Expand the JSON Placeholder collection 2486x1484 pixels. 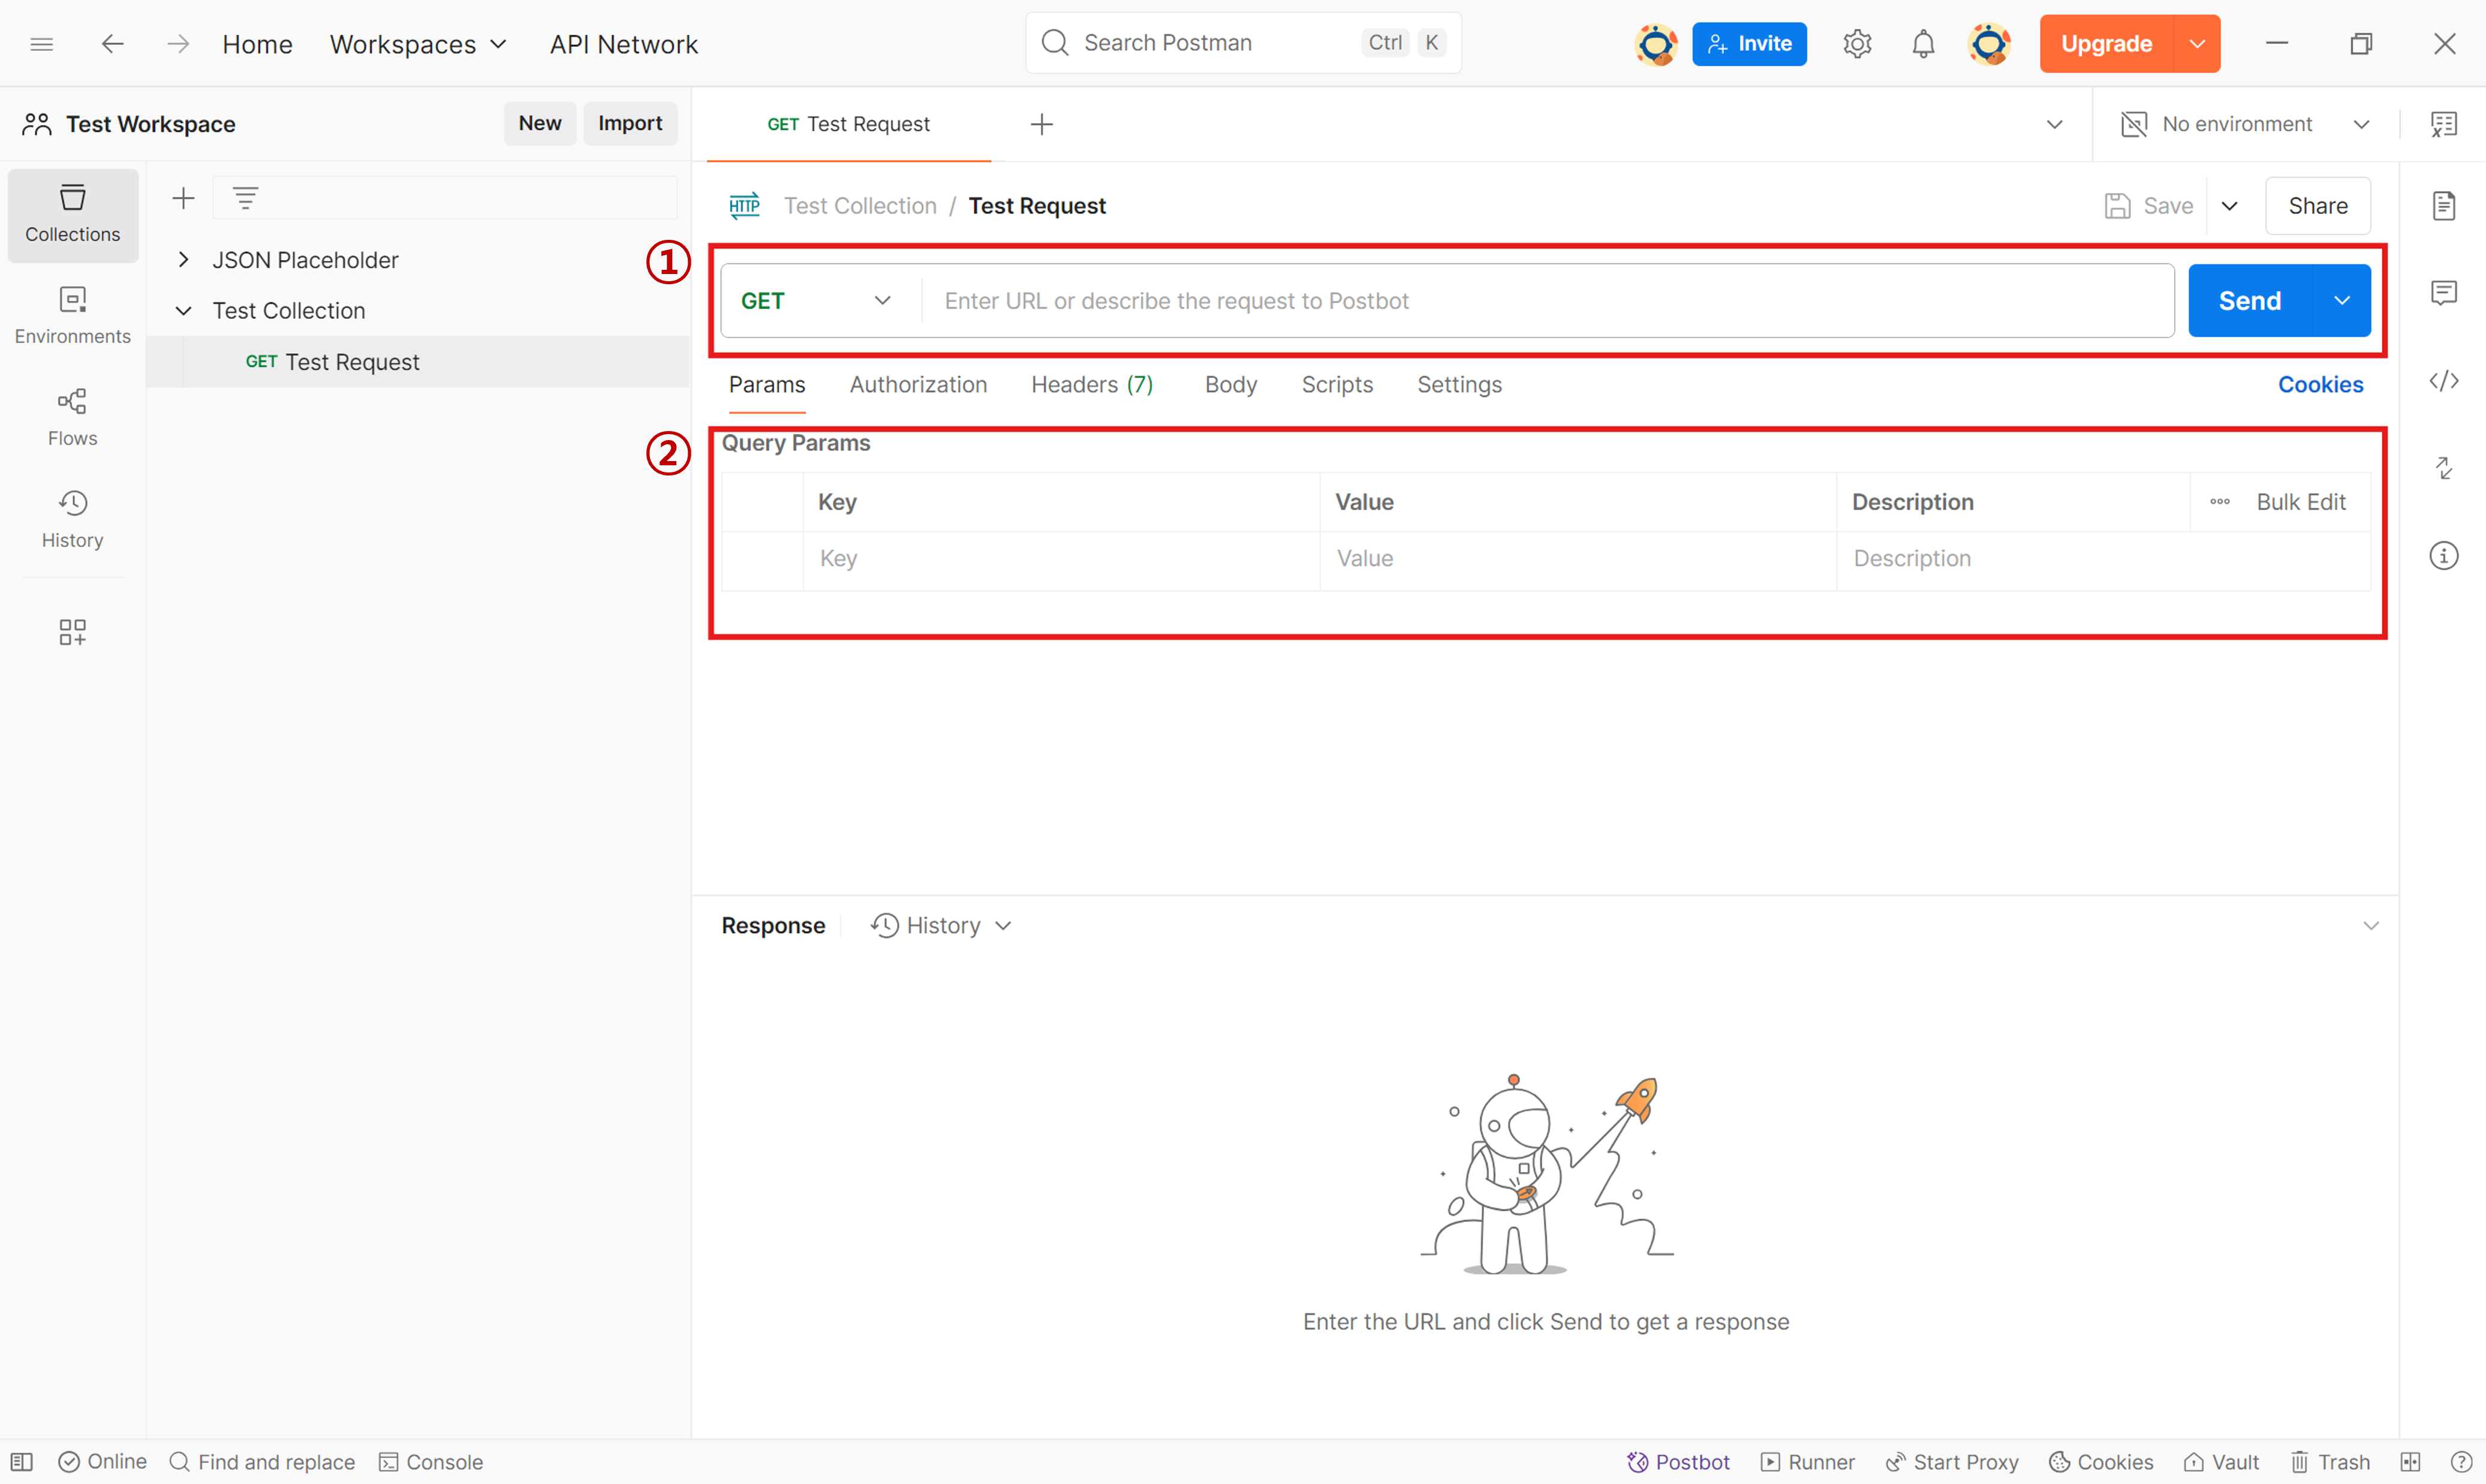pos(183,260)
